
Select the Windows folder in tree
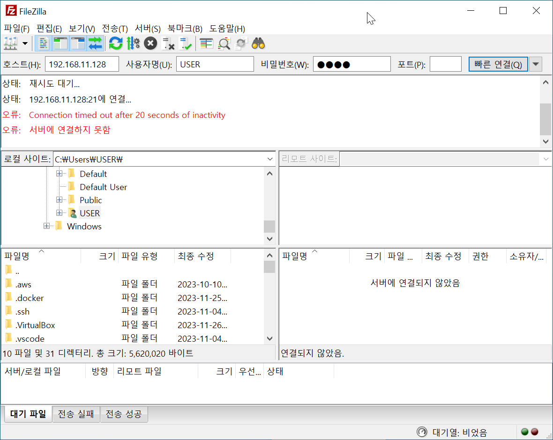(84, 226)
